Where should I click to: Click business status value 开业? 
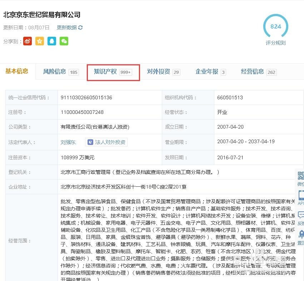[222, 112]
